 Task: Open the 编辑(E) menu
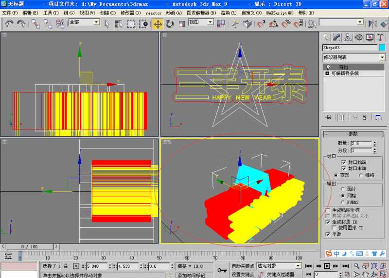pos(30,13)
